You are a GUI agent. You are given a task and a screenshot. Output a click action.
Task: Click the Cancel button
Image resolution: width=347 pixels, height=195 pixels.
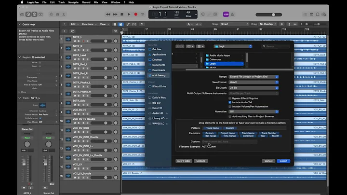point(268,161)
